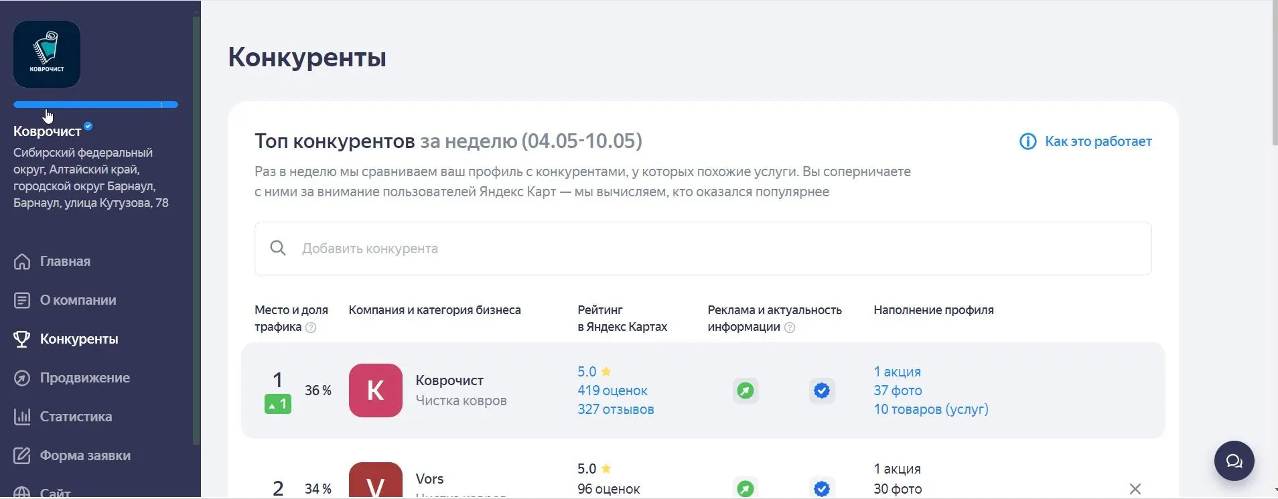Viewport: 1278px width, 499px height.
Task: Click the улица Кутузова, 78 address text
Action: pos(116,203)
